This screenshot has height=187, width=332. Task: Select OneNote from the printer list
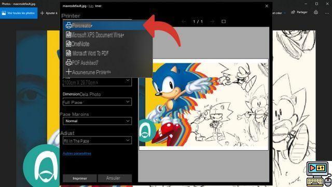coord(107,44)
